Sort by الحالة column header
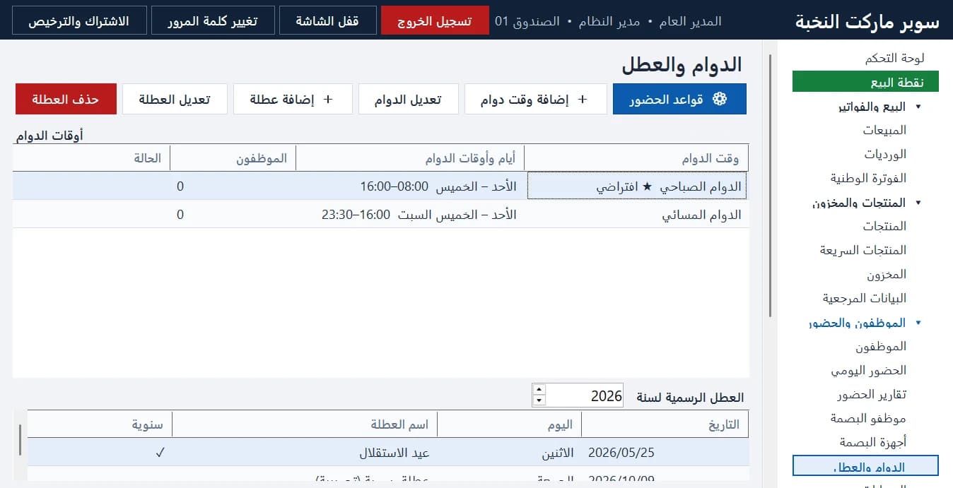 tap(92, 158)
